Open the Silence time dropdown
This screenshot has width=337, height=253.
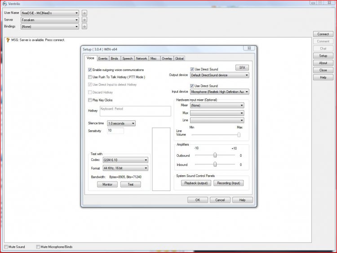[x=121, y=124]
